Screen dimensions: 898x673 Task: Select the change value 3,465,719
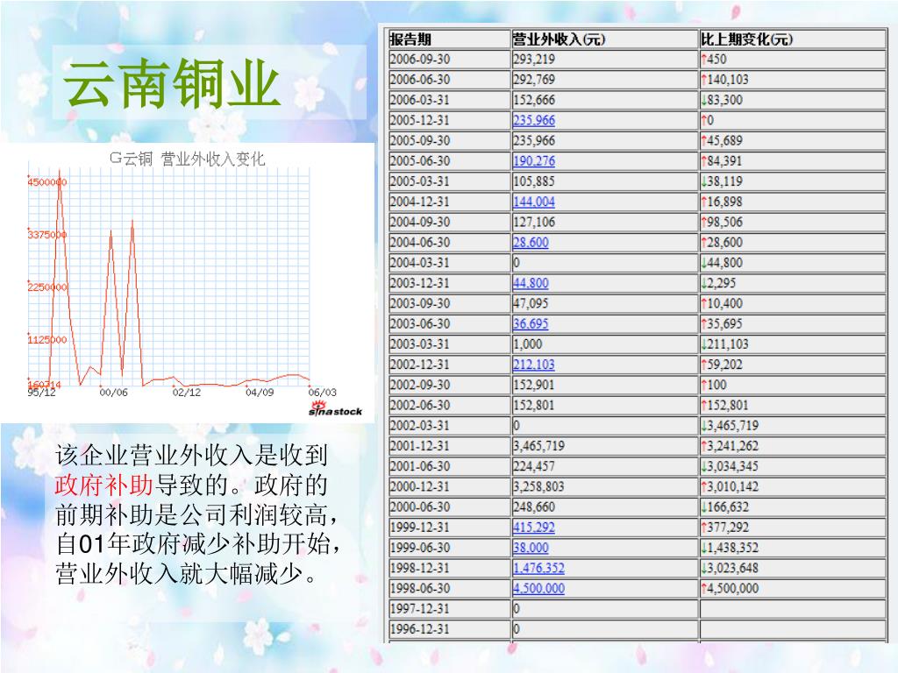pyautogui.click(x=732, y=425)
